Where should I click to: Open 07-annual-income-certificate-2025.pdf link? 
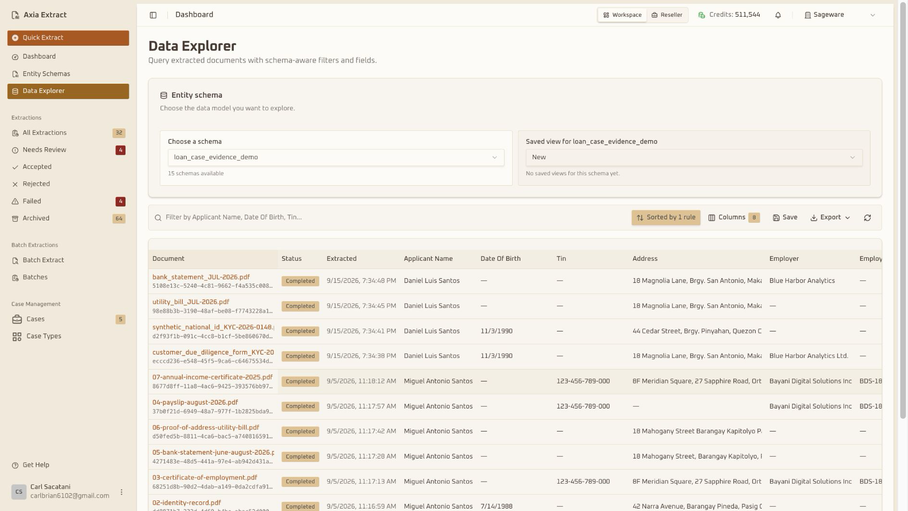pyautogui.click(x=213, y=377)
